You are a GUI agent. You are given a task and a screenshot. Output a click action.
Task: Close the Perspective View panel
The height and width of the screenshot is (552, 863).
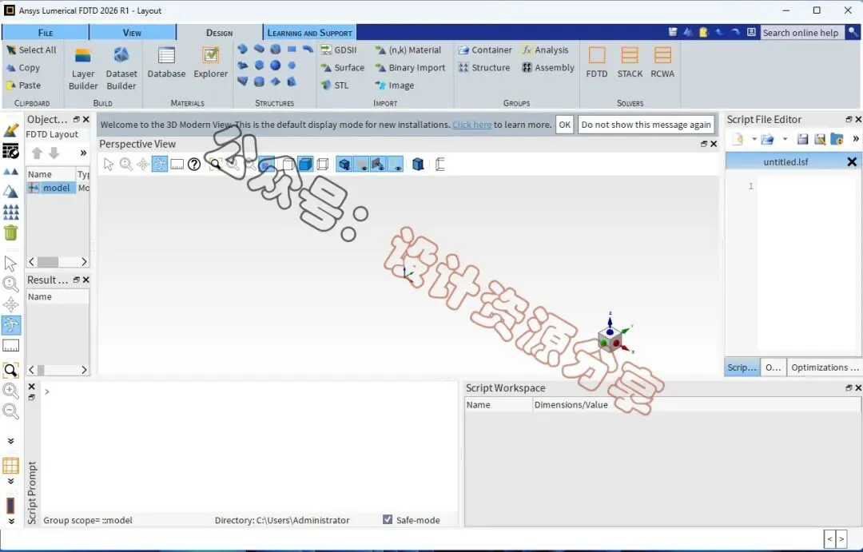[714, 145]
